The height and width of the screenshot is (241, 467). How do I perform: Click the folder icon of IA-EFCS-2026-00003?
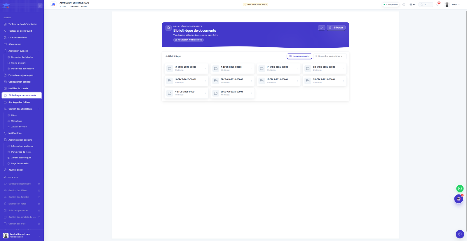click(170, 69)
